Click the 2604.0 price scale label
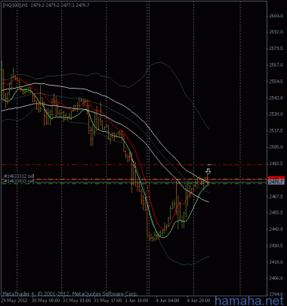The height and width of the screenshot is (306, 287). [x=276, y=16]
